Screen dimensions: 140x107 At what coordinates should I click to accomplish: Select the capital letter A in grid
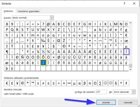[53, 24]
